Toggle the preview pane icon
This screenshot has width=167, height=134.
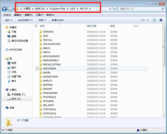154,20
